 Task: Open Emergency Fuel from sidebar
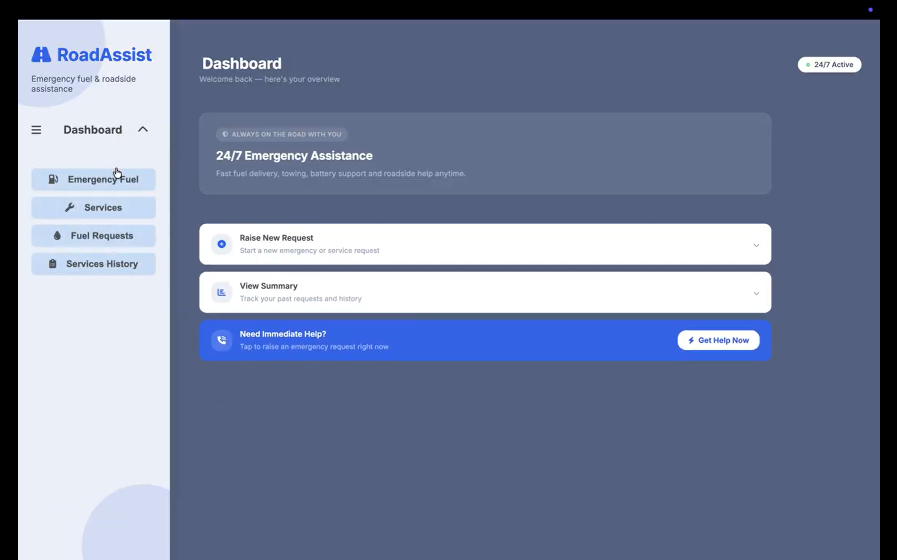coord(93,179)
